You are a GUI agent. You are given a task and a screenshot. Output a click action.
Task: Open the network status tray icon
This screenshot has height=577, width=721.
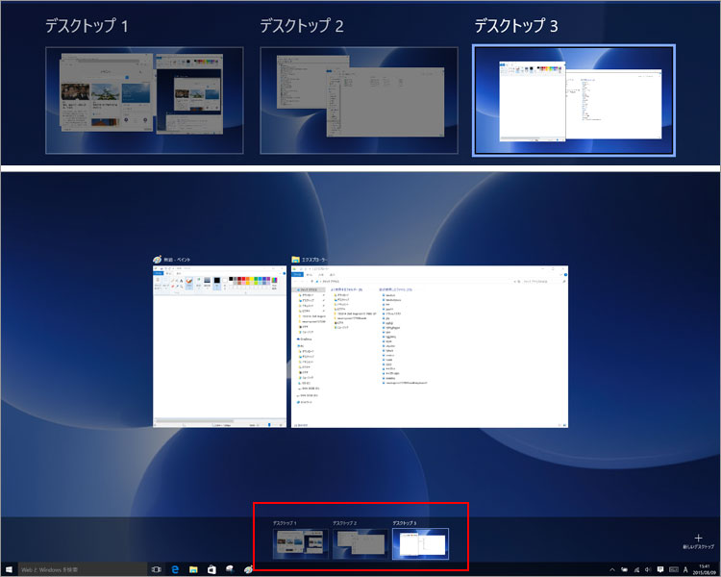(x=636, y=569)
